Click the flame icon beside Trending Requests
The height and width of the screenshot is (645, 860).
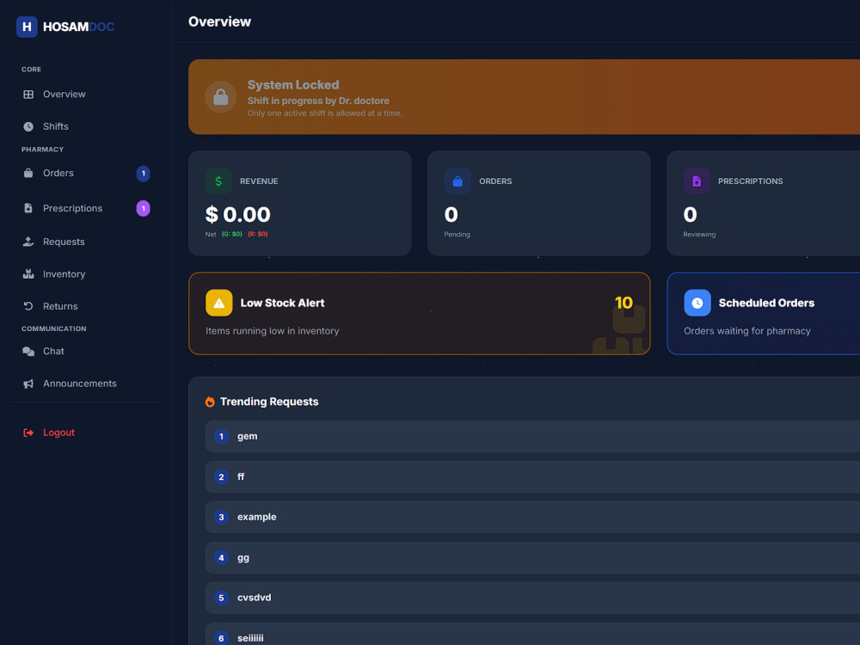click(210, 402)
